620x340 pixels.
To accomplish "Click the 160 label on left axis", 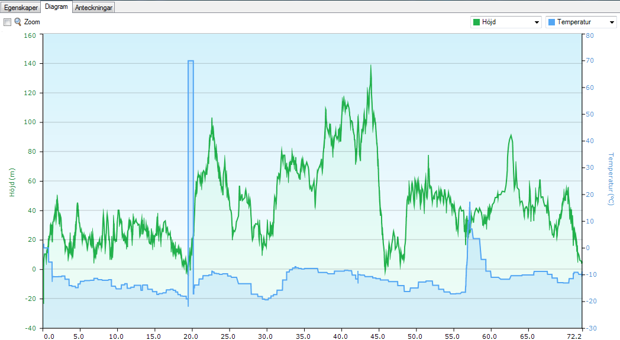I will coord(30,35).
